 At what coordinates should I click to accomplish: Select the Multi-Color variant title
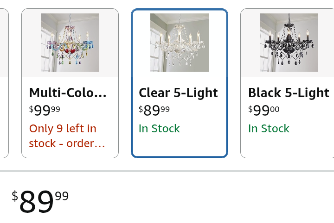(x=68, y=93)
